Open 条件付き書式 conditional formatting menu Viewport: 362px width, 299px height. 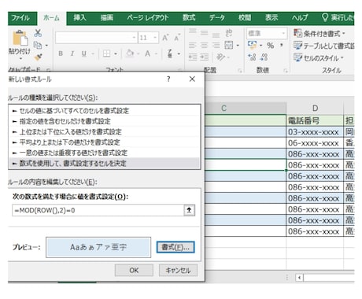320,33
